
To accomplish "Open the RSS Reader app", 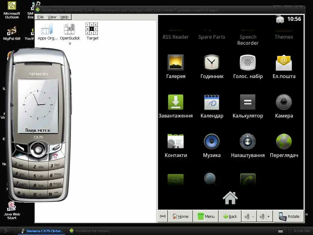I will pyautogui.click(x=176, y=37).
